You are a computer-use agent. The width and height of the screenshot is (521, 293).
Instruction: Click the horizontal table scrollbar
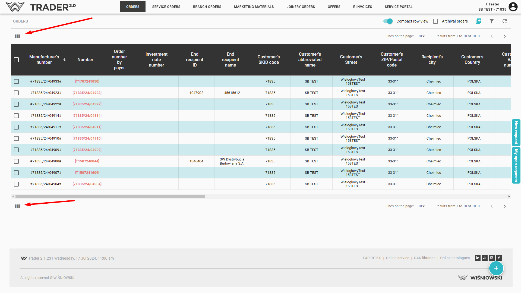click(x=110, y=196)
